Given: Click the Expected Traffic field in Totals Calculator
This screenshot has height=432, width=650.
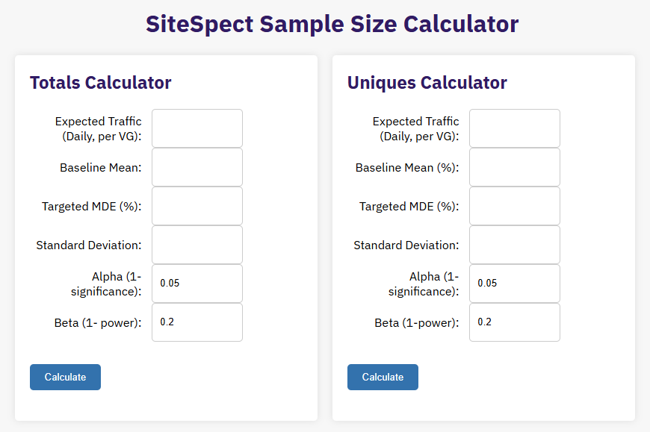Looking at the screenshot, I should point(196,128).
